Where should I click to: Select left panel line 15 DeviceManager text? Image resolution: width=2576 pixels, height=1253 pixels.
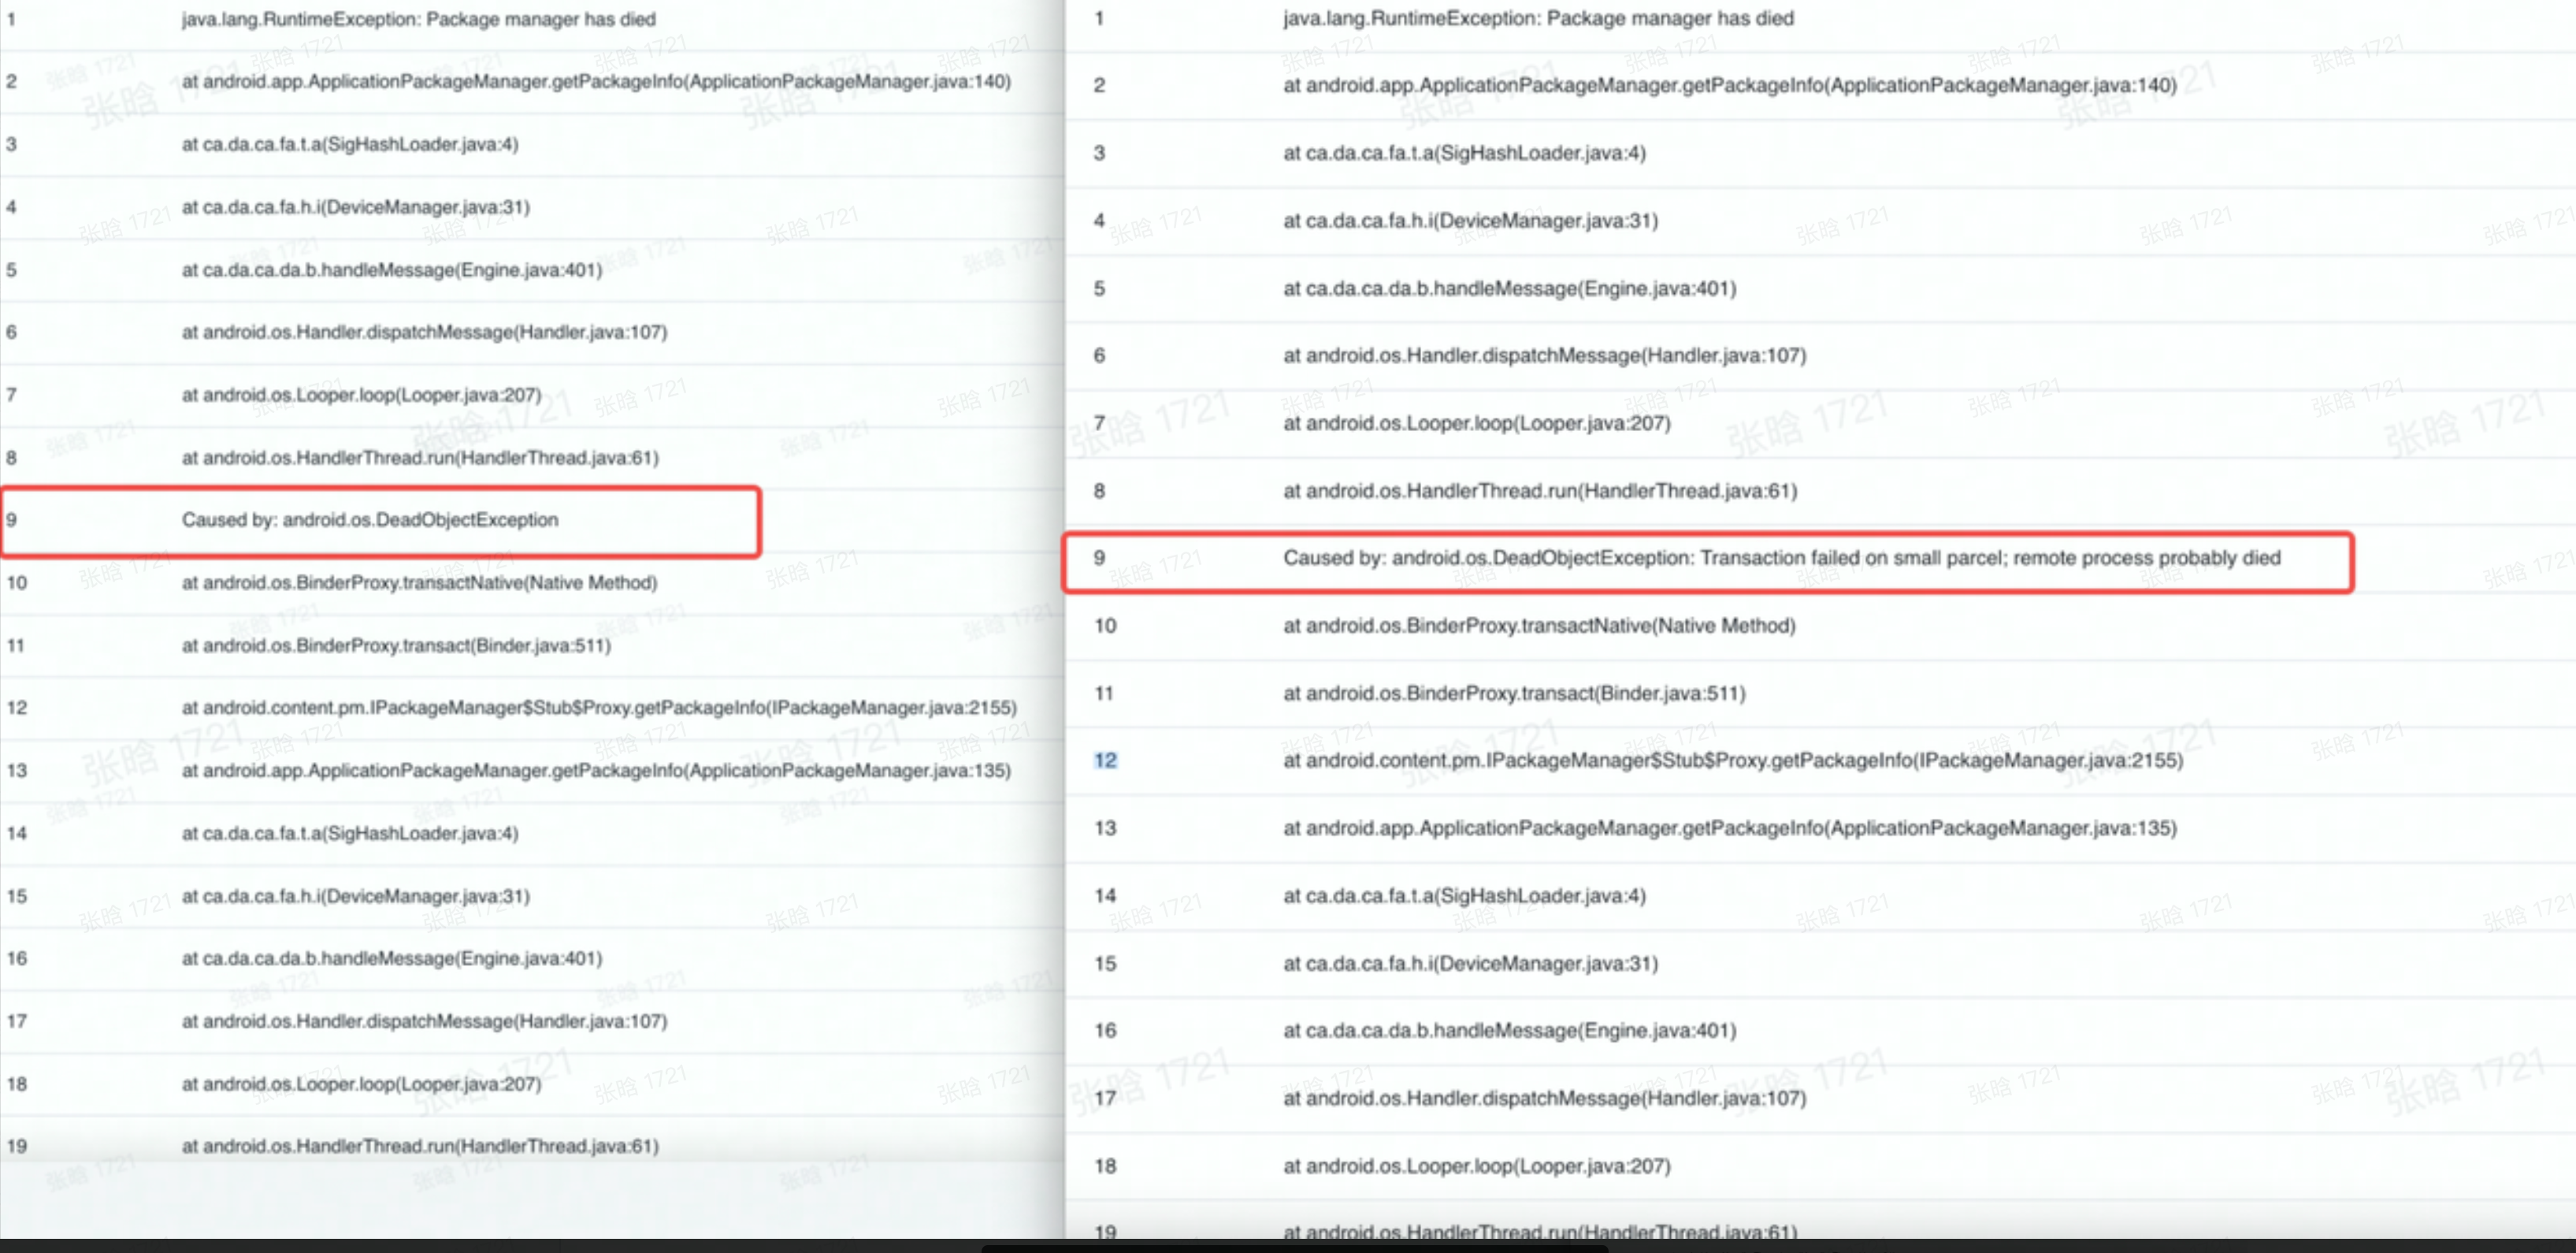coord(356,896)
